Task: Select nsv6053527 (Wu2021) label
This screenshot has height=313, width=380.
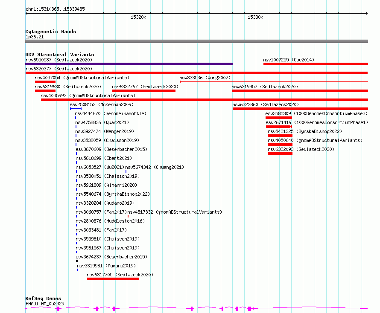Action: pos(100,167)
